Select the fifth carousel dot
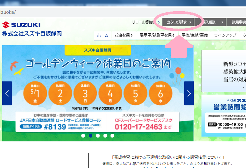This screenshot has width=246, height=168. point(112,136)
